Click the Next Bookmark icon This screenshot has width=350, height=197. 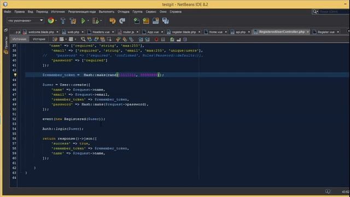pos(125,39)
